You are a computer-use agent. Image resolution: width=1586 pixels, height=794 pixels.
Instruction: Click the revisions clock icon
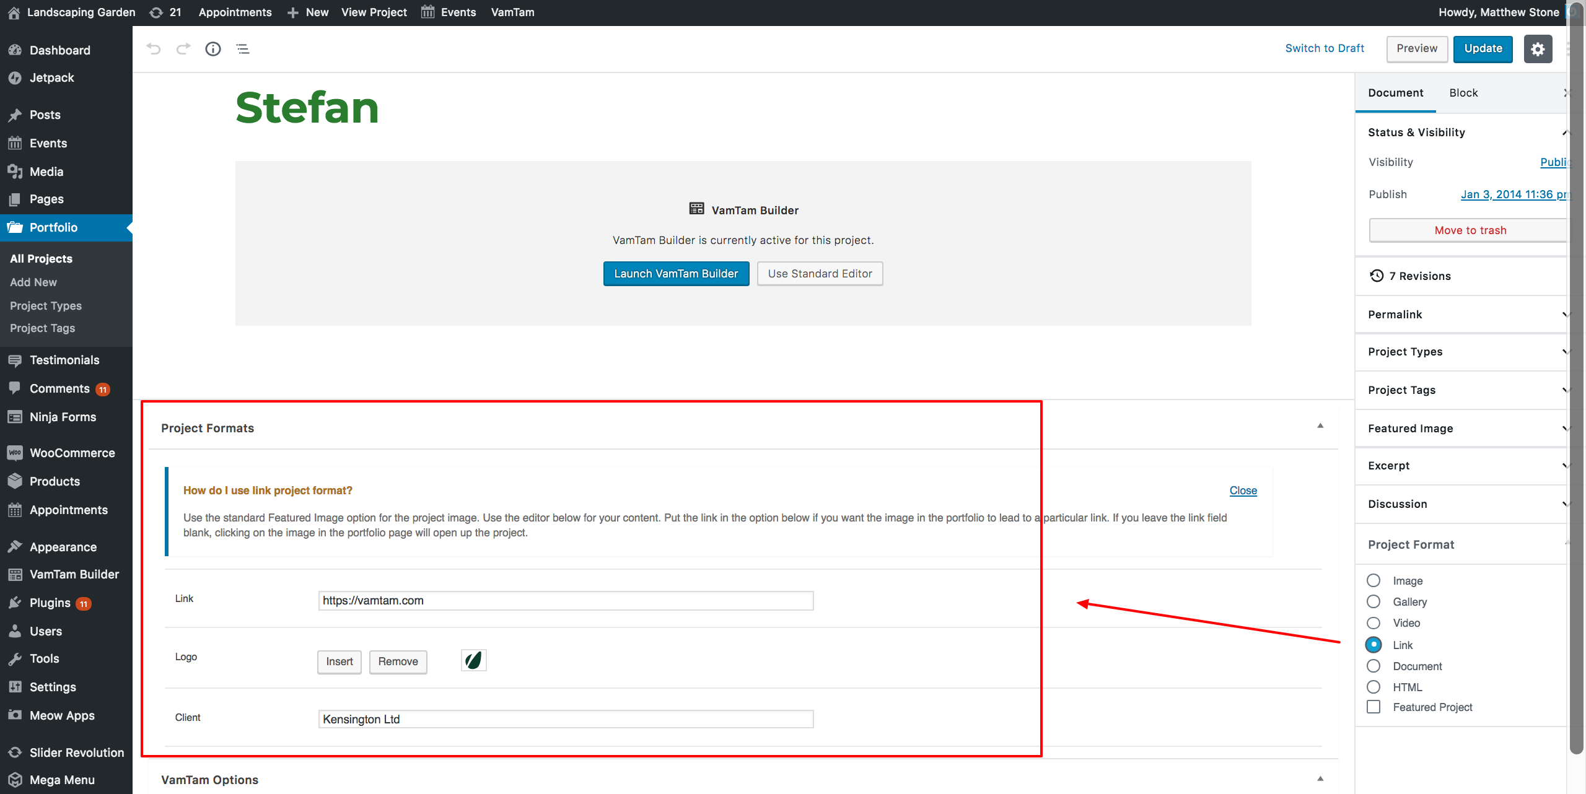coord(1376,276)
